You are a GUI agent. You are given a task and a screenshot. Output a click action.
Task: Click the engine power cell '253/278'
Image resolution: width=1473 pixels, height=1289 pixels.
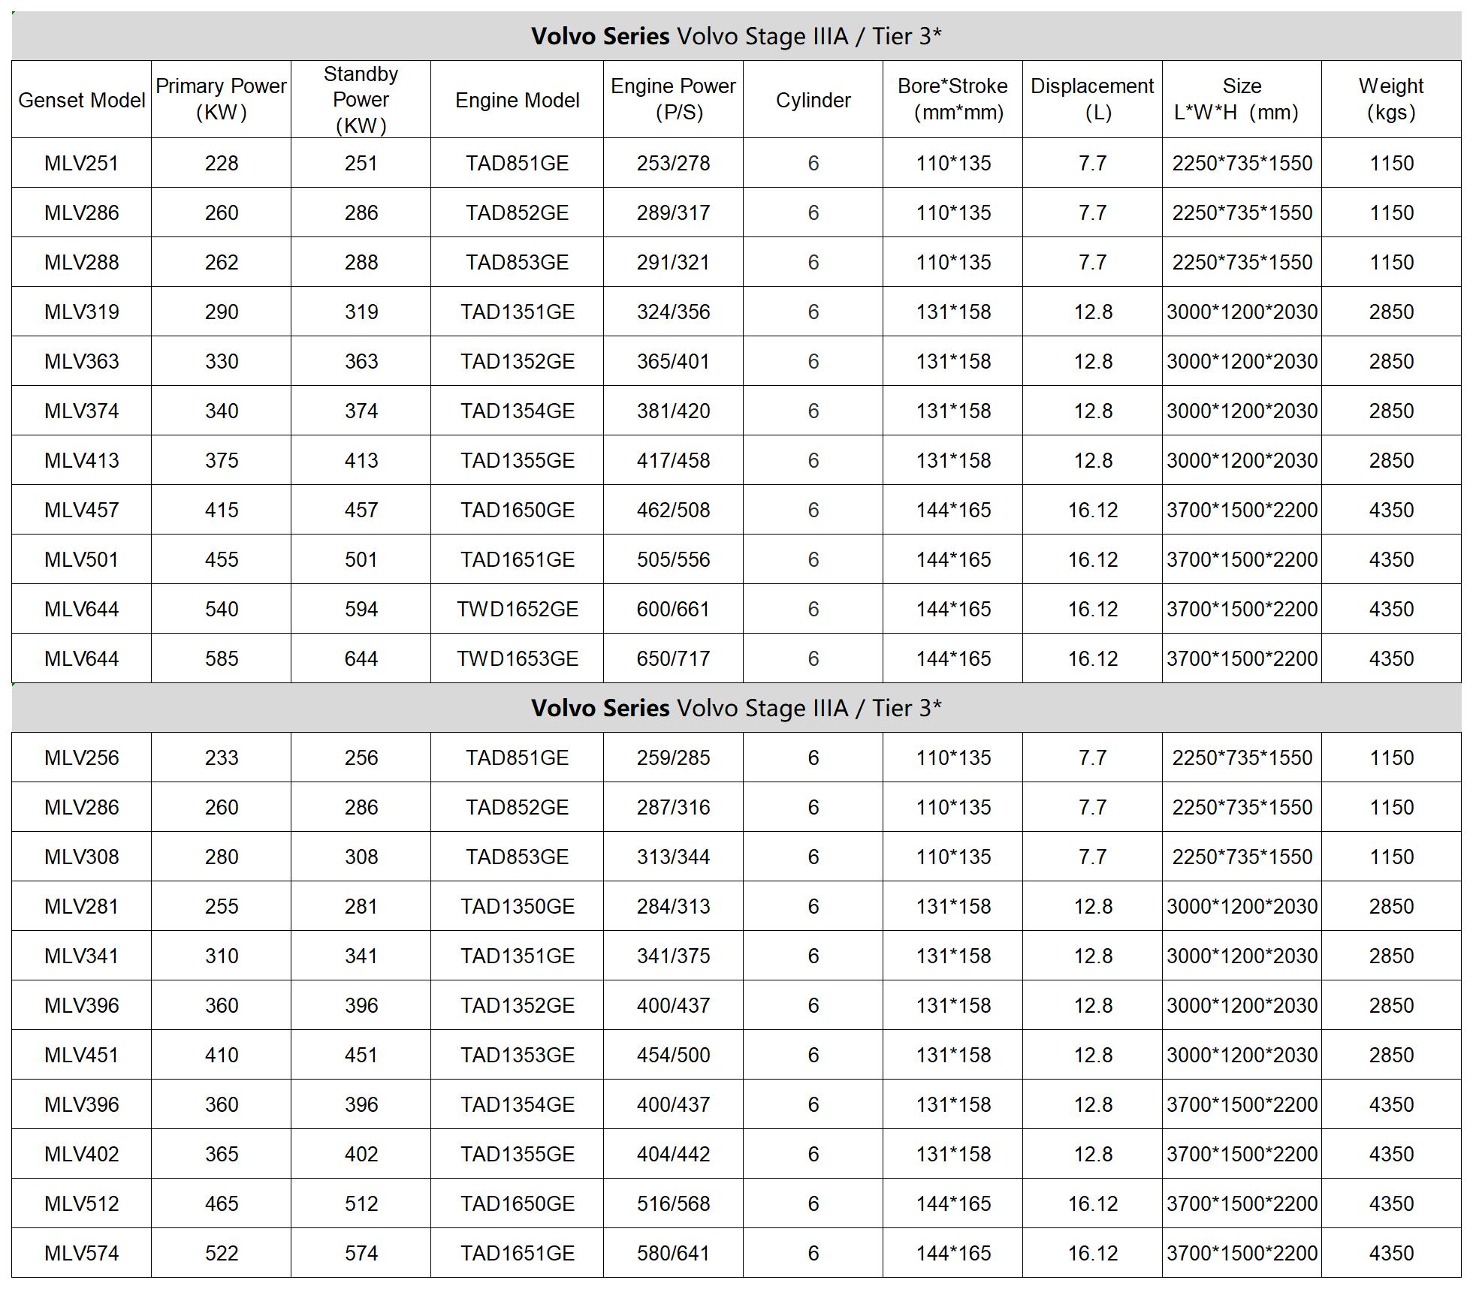(x=673, y=163)
